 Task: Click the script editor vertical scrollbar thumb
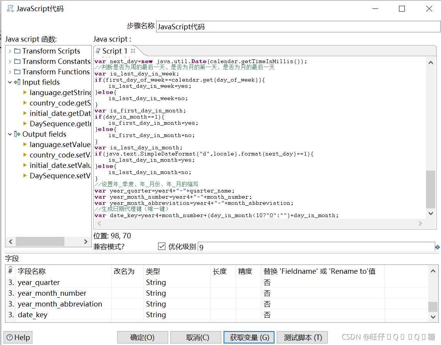[x=430, y=189]
